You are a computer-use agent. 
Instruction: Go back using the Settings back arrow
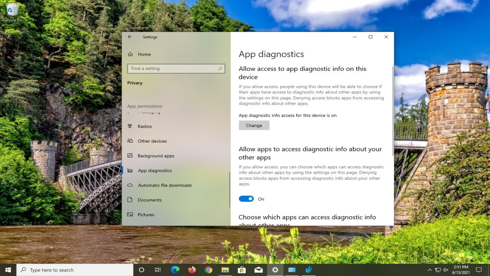(x=130, y=37)
